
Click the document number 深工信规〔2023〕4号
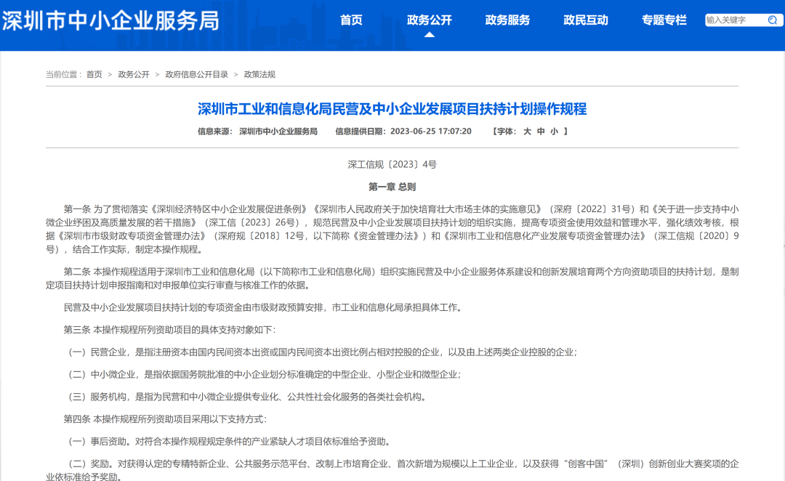click(392, 165)
